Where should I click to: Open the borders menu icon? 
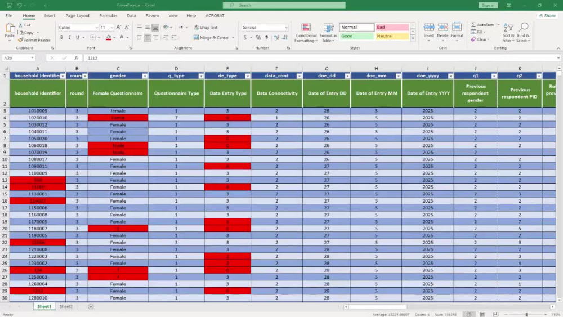click(x=93, y=37)
